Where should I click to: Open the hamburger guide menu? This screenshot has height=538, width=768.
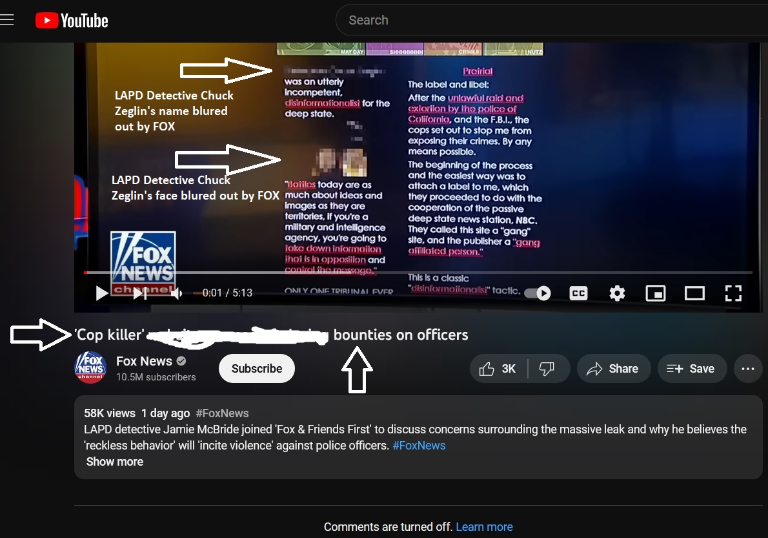[6, 20]
